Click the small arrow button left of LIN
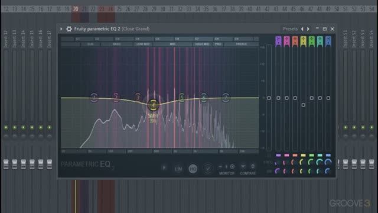Image resolution: width=378 pixels, height=213 pixels. (164, 167)
